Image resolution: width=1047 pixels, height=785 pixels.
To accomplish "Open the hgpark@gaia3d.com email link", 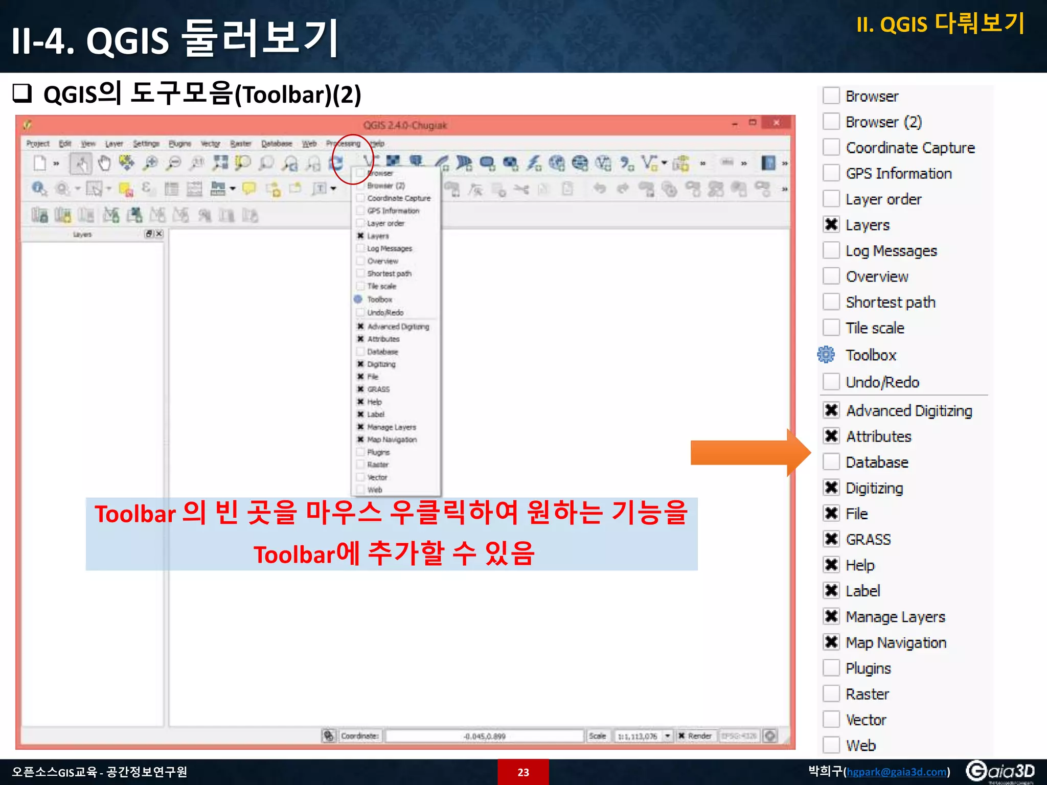I will pyautogui.click(x=896, y=772).
